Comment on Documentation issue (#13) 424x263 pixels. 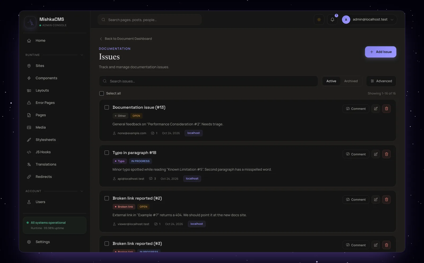pyautogui.click(x=356, y=109)
